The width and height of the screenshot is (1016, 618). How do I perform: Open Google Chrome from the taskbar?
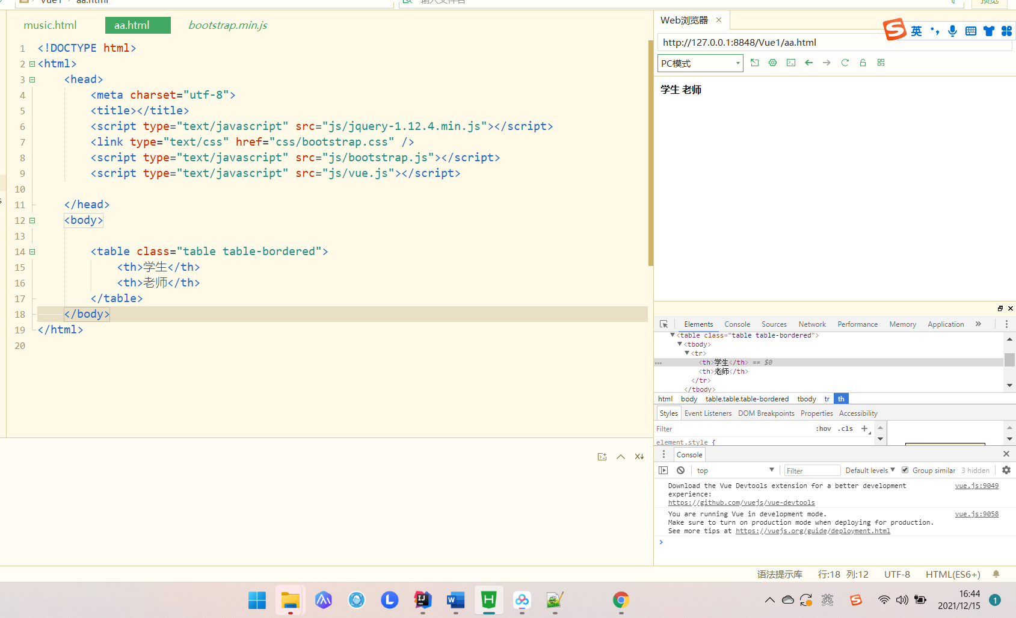click(621, 600)
